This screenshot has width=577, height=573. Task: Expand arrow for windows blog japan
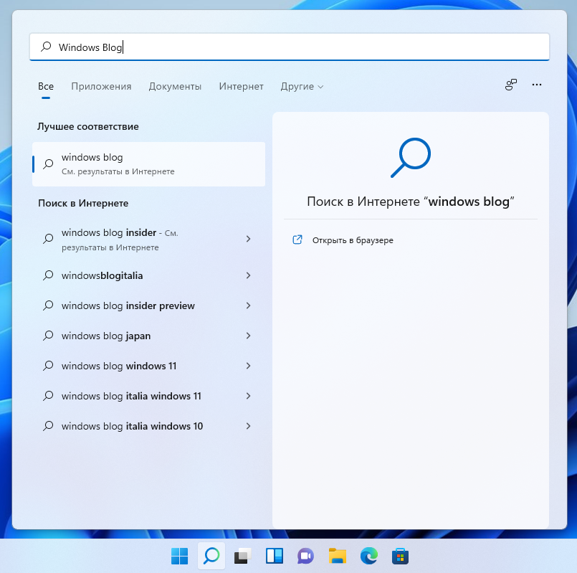point(249,336)
